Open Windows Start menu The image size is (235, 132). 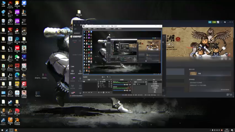(x=2, y=130)
